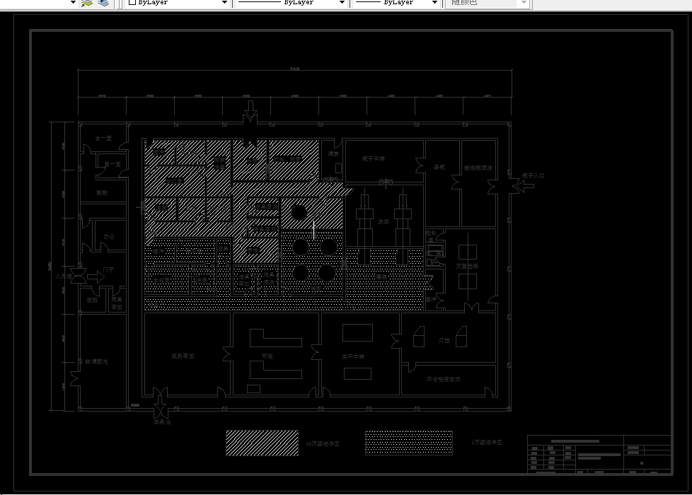Select the 成品出 exit label

162,421
